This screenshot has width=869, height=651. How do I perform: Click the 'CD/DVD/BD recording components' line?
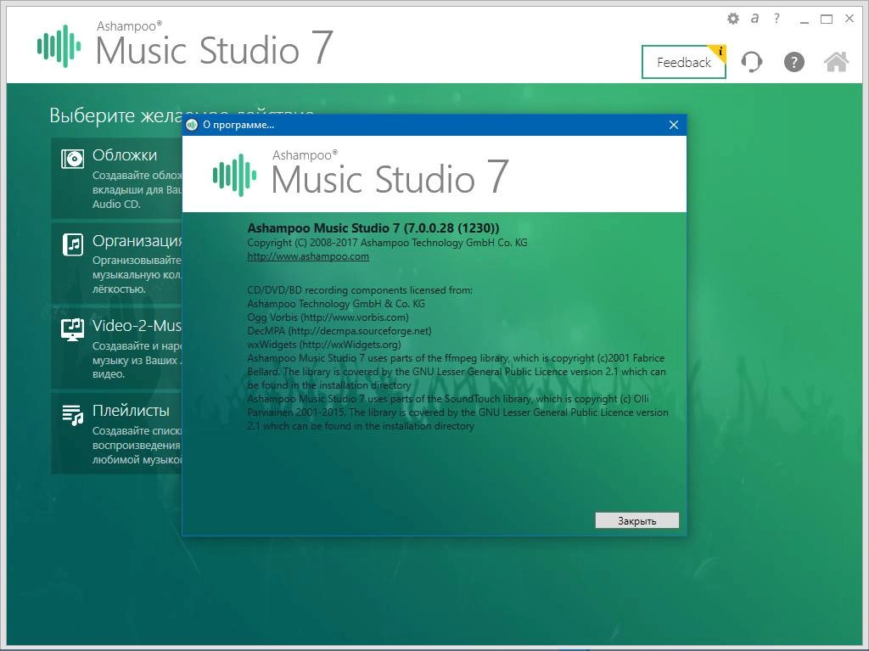pyautogui.click(x=360, y=290)
